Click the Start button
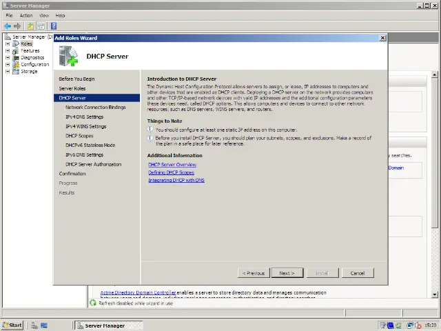This screenshot has width=441, height=331. point(12,325)
